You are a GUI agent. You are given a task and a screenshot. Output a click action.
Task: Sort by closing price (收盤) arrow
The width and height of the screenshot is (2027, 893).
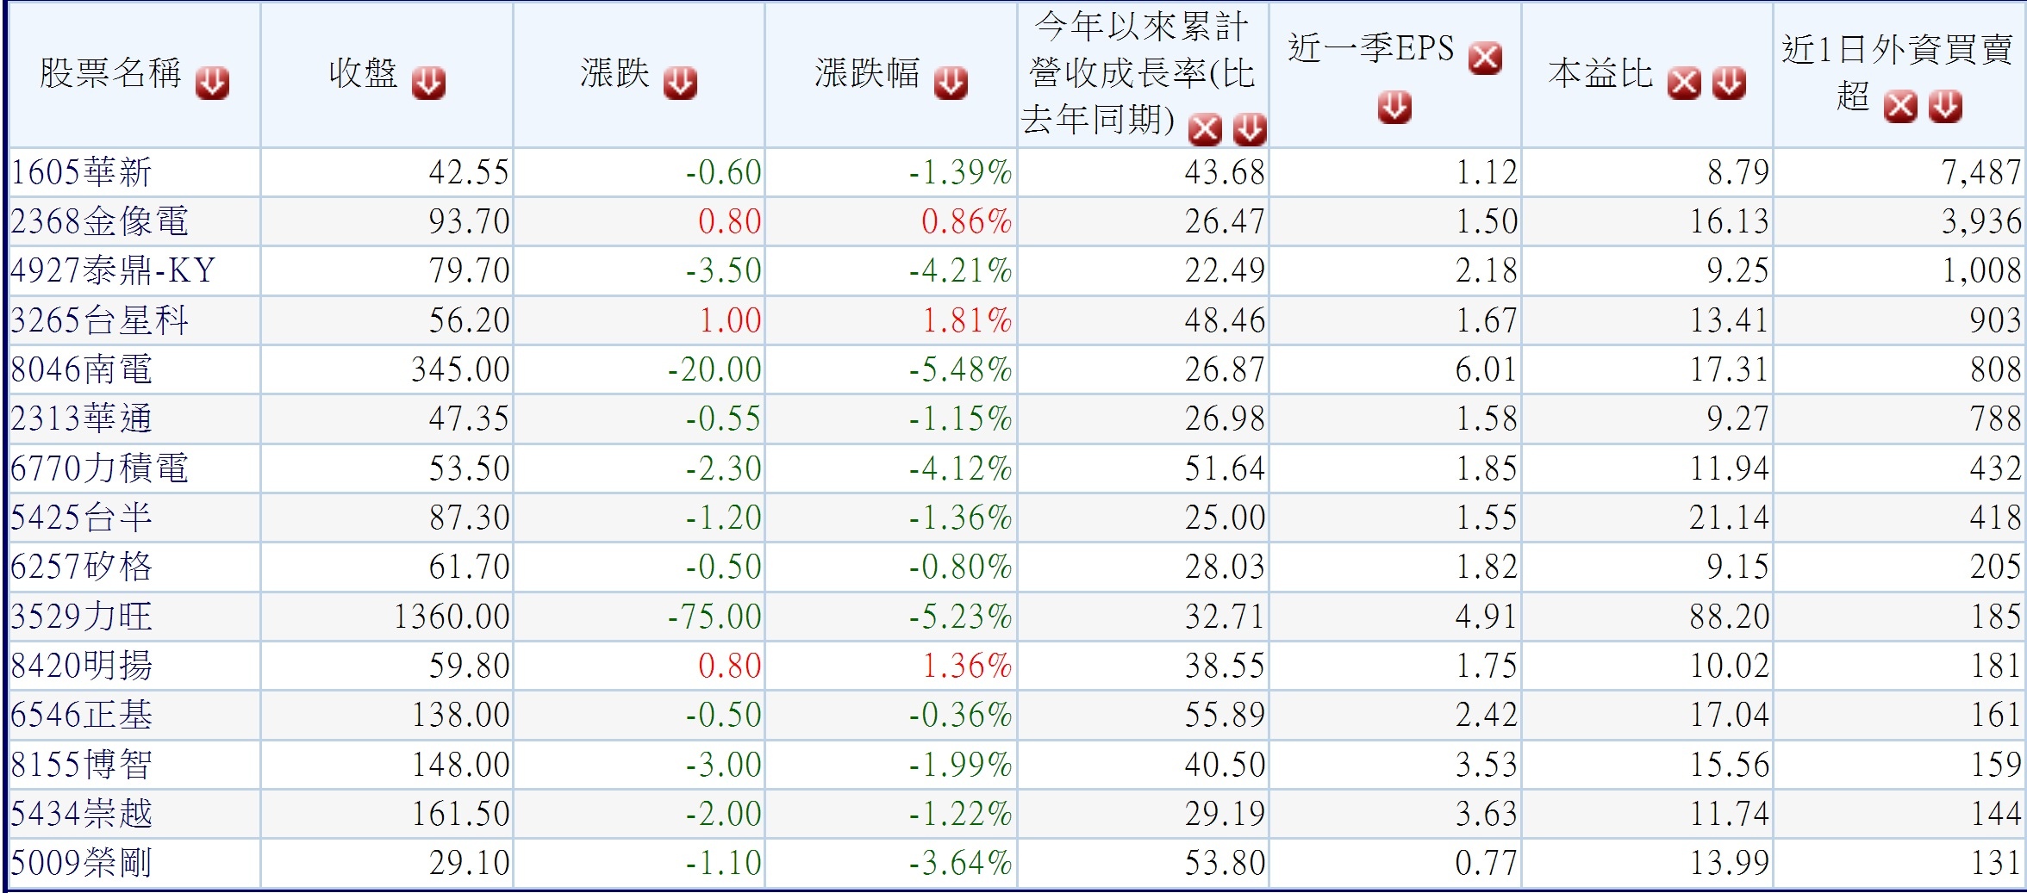428,84
